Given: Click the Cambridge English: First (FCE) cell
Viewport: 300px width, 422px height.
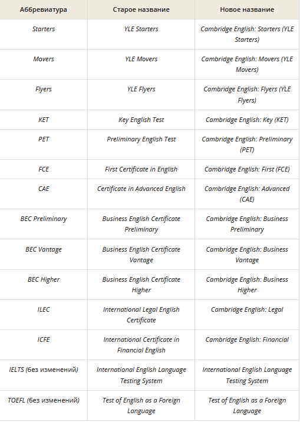Looking at the screenshot, I should tap(247, 169).
